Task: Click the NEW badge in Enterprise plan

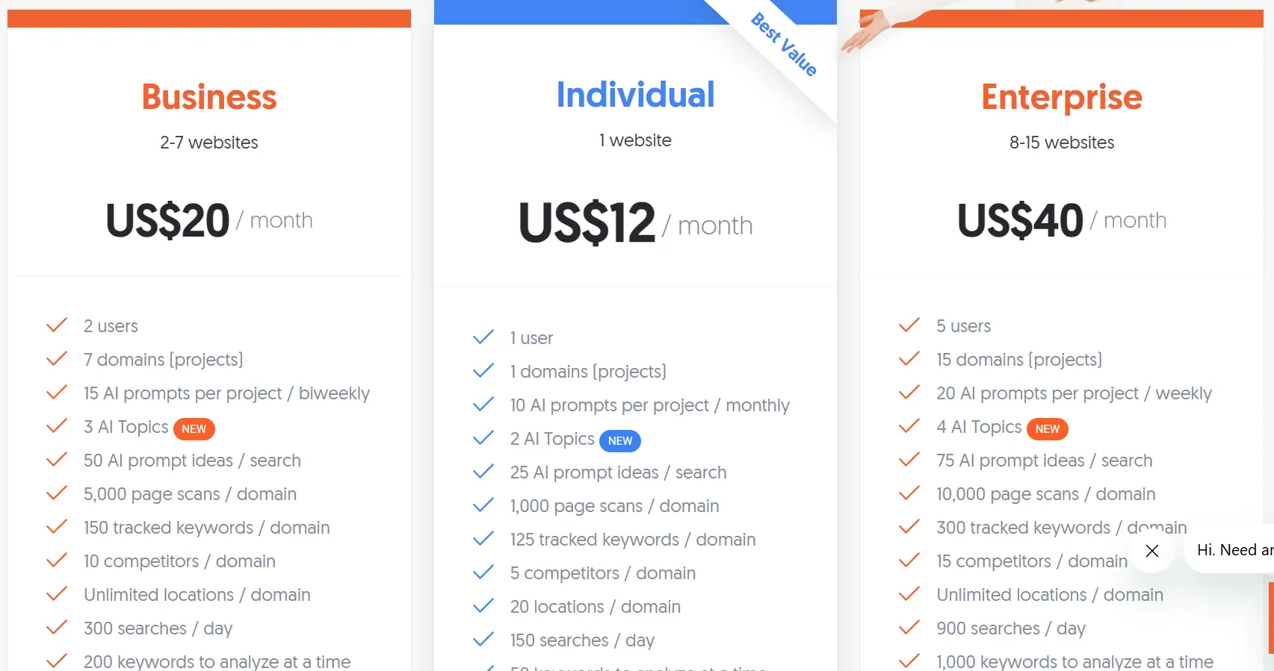Action: (x=1047, y=429)
